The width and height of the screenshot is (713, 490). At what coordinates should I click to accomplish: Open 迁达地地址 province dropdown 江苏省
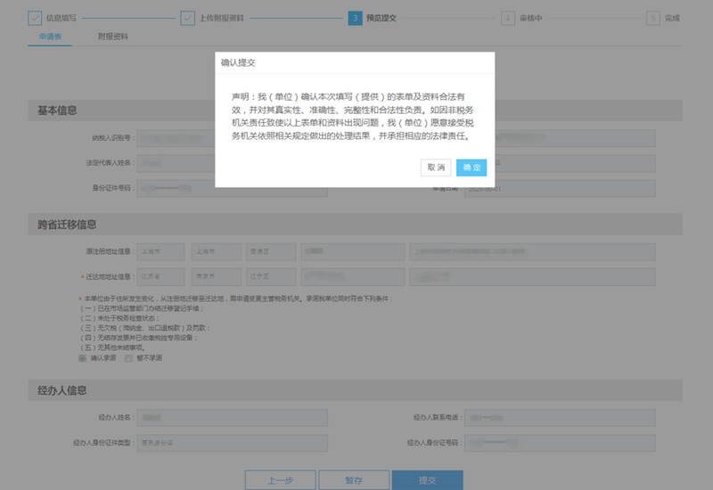(x=160, y=277)
